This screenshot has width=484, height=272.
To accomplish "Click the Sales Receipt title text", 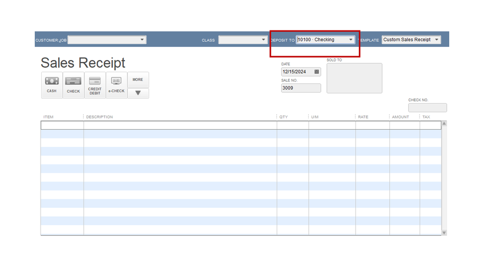I will [x=83, y=63].
